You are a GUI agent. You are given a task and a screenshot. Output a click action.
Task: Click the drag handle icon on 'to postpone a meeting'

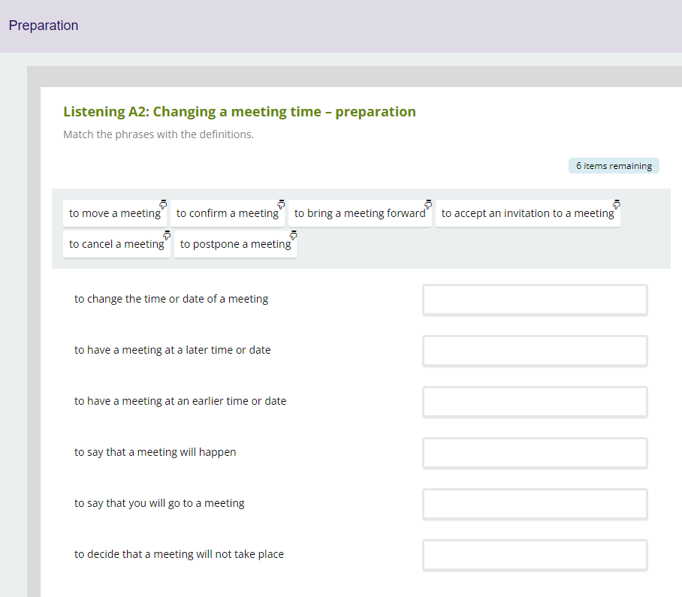pyautogui.click(x=293, y=235)
